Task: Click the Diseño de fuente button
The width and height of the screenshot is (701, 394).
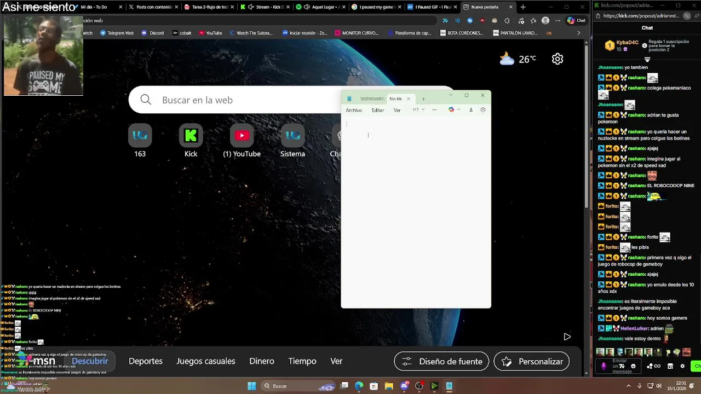Action: [x=441, y=361]
